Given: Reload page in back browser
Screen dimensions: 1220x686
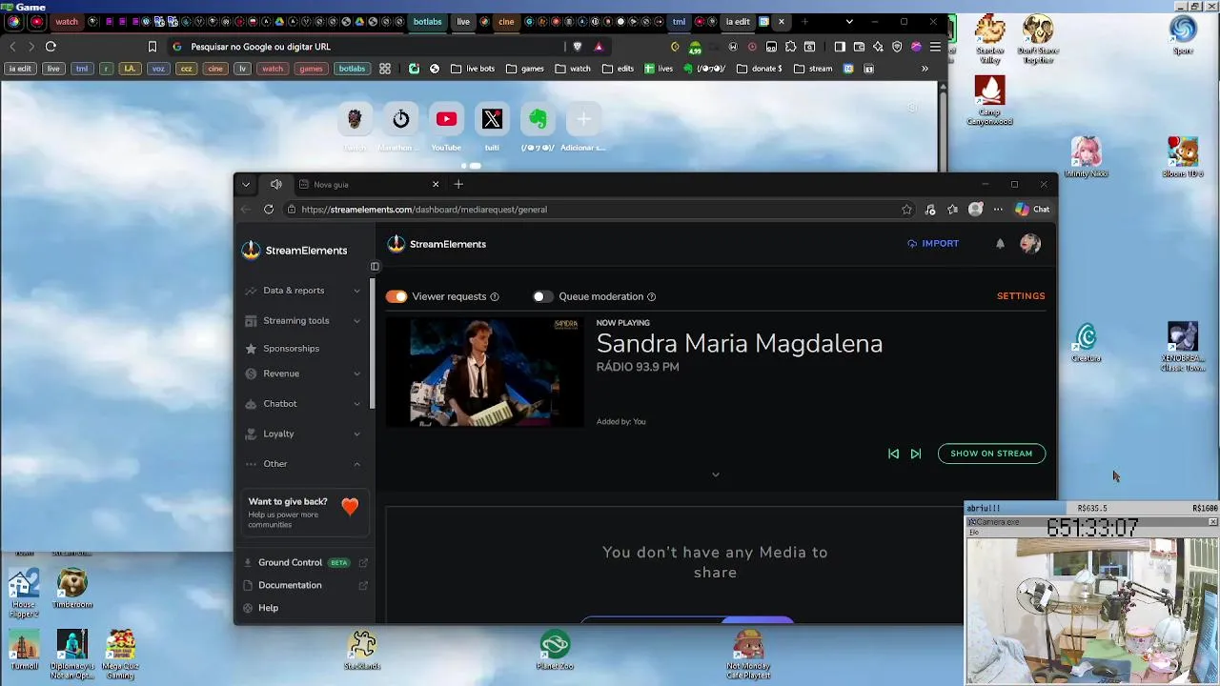Looking at the screenshot, I should pyautogui.click(x=51, y=47).
